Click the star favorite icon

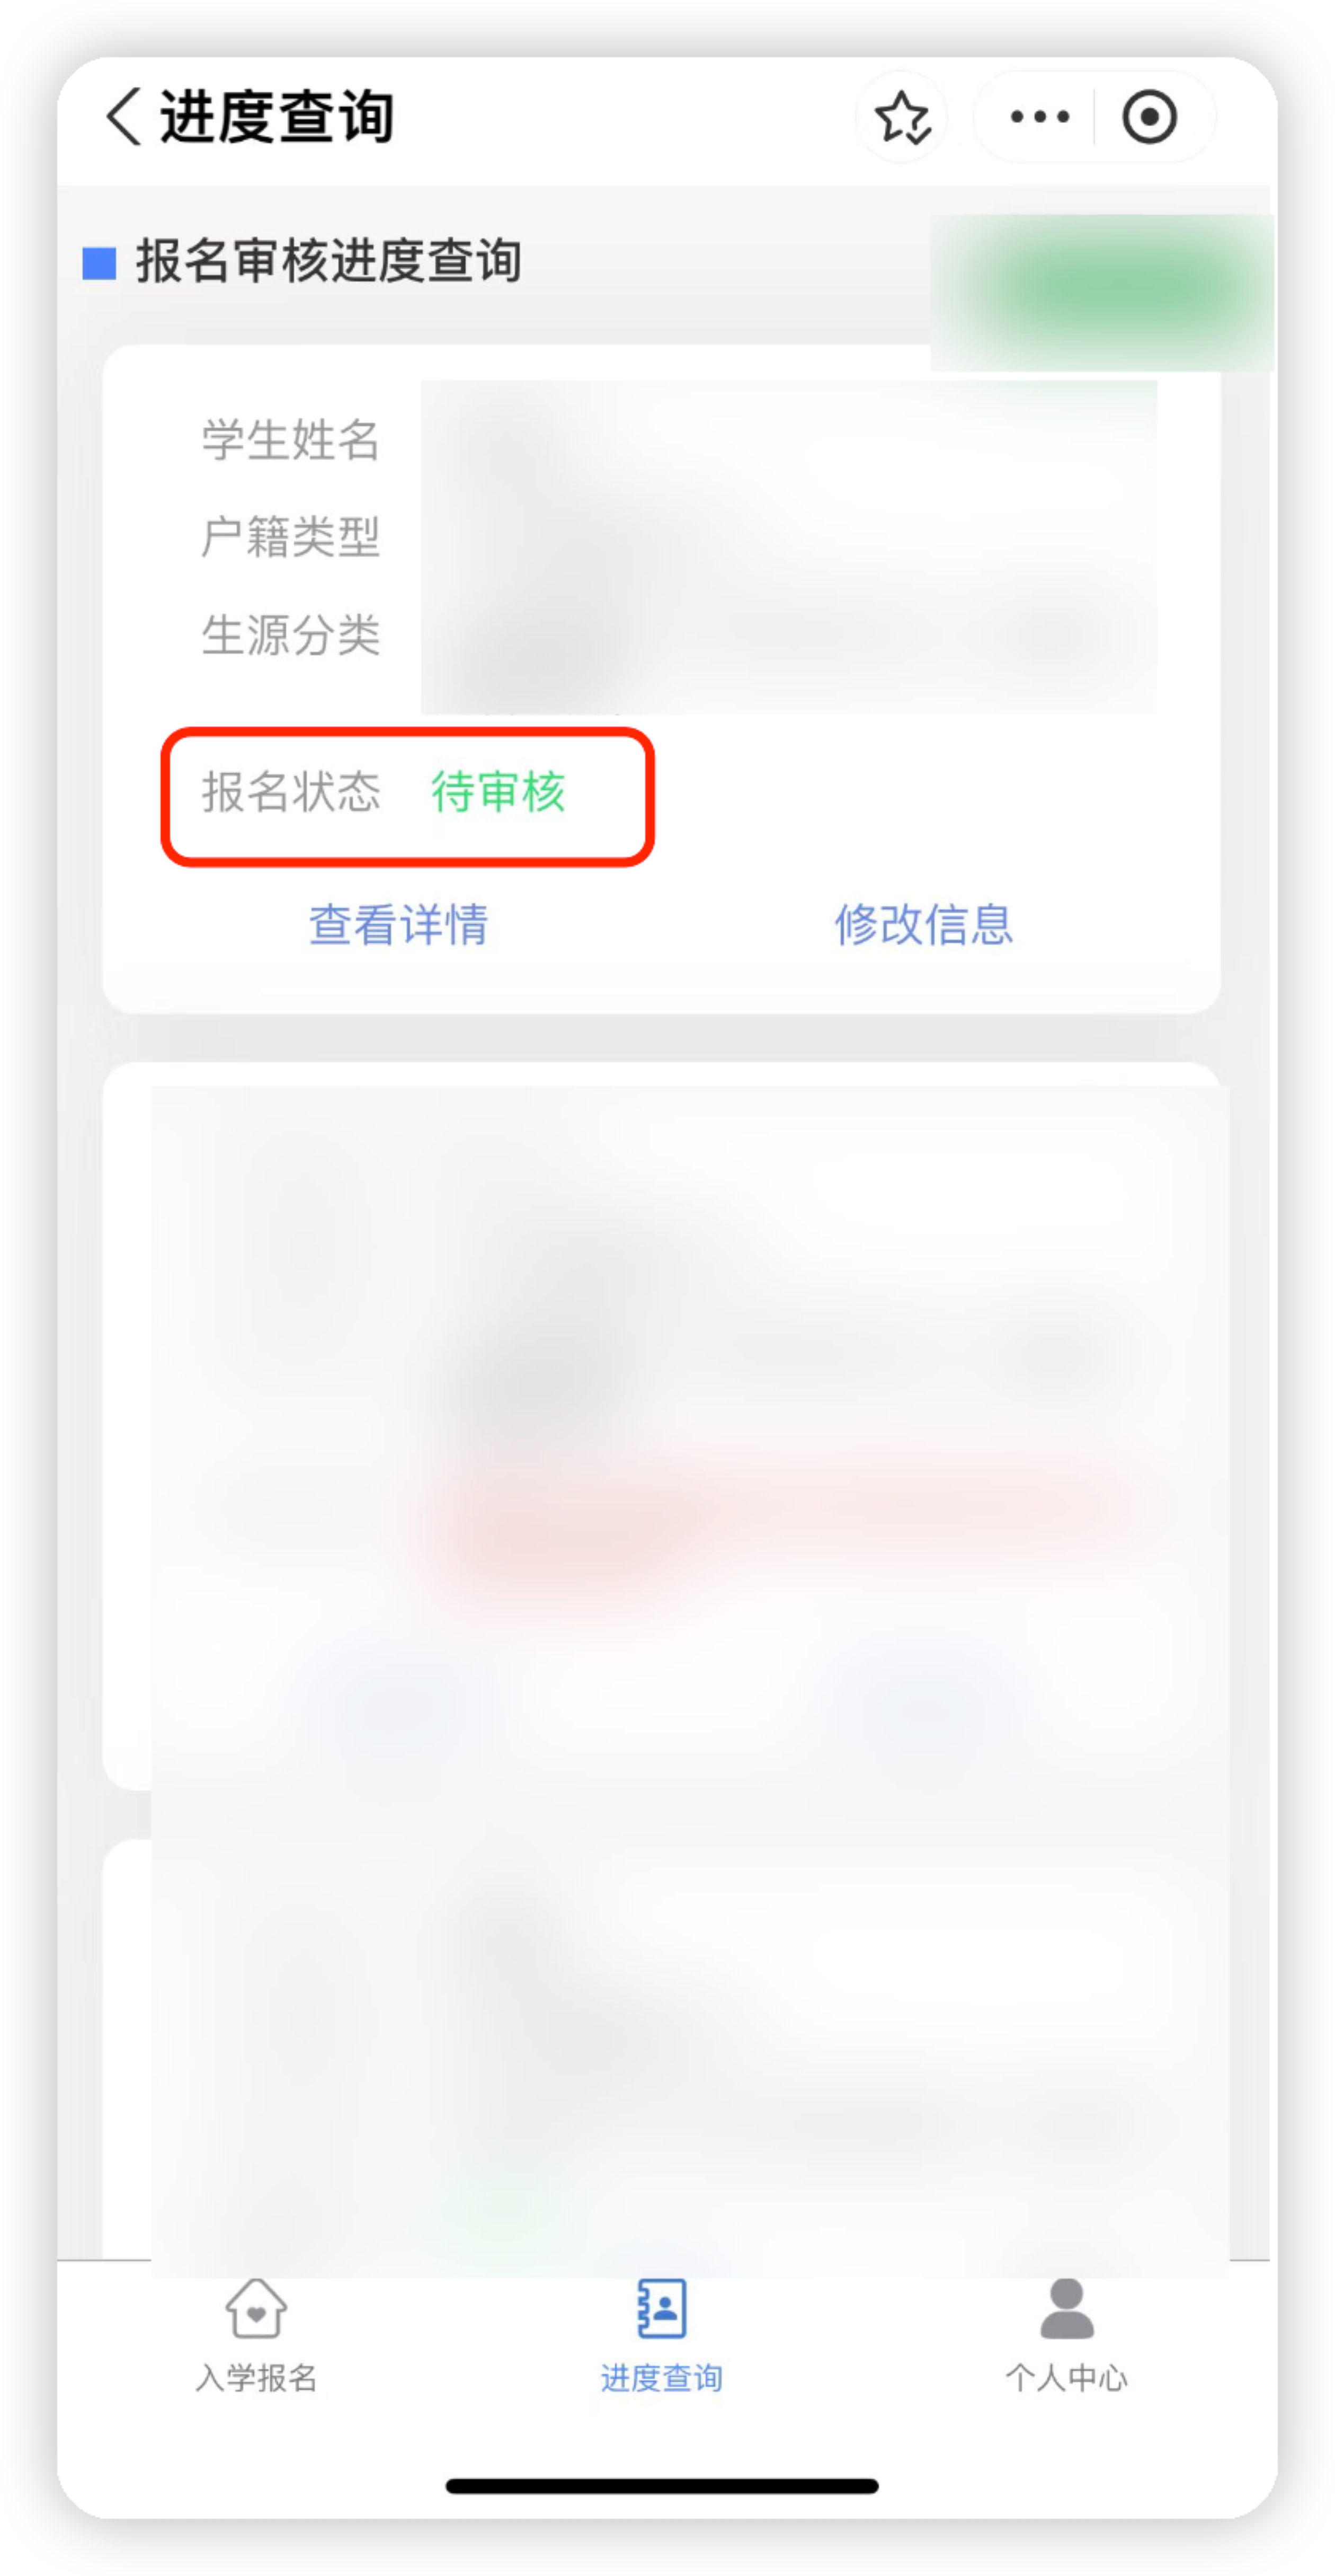click(902, 118)
